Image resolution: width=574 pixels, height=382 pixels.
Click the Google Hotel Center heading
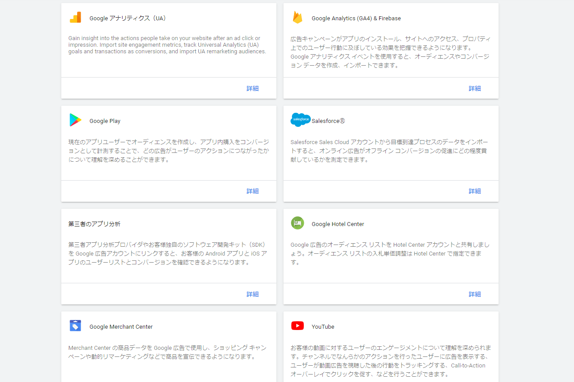338,224
